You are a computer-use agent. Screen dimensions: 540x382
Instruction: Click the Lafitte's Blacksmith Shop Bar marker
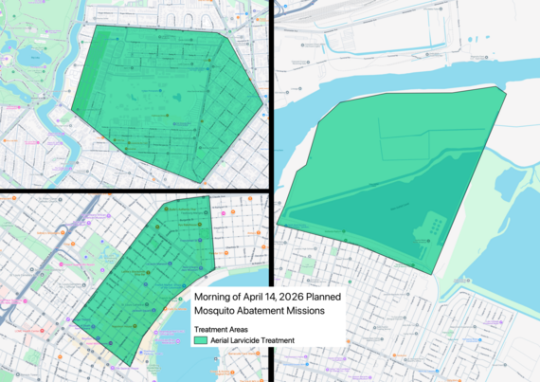(148, 272)
